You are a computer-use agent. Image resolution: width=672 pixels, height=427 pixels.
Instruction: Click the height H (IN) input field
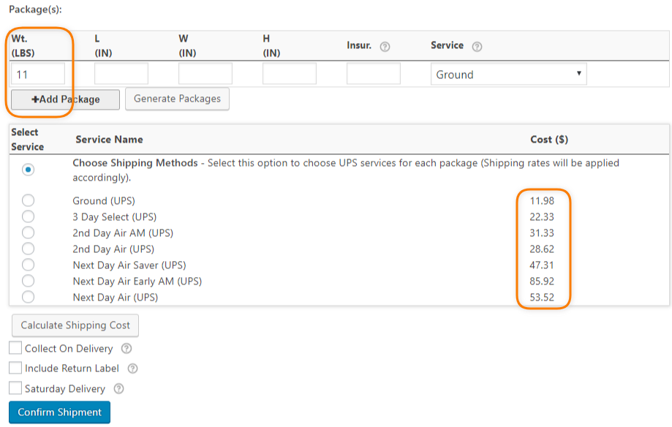pos(290,74)
